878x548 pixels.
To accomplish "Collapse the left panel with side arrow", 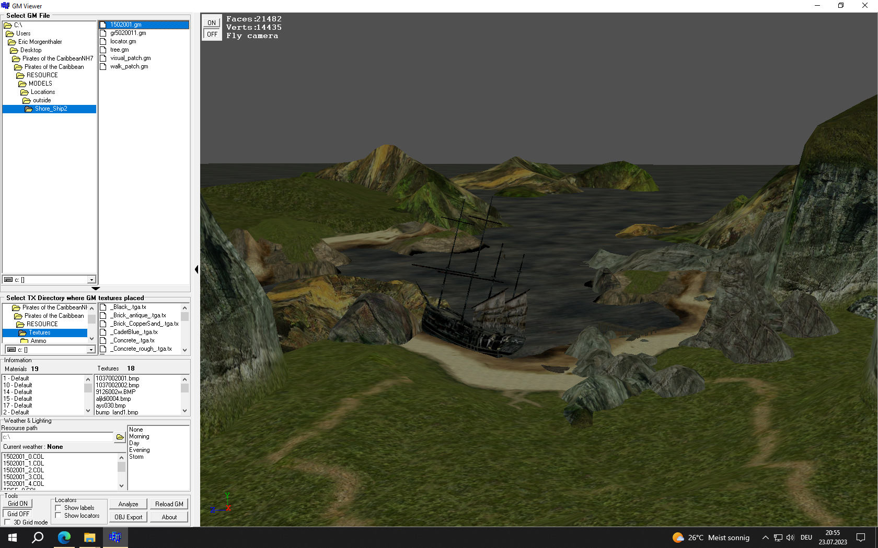I will tap(197, 269).
